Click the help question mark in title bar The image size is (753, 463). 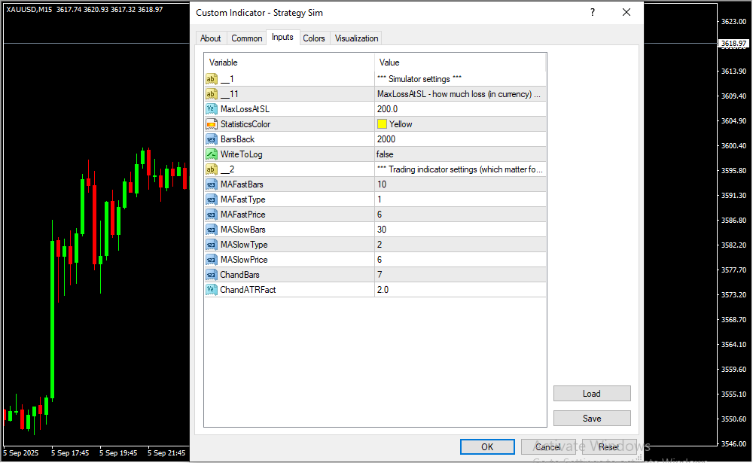tap(593, 12)
